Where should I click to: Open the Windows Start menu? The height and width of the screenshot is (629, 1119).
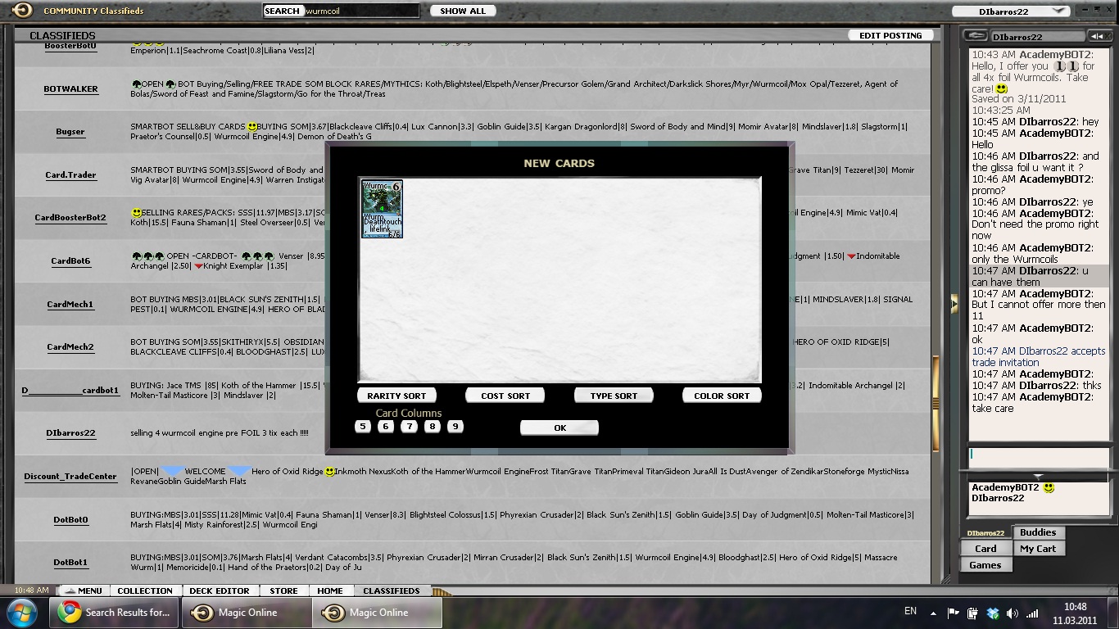coord(22,613)
